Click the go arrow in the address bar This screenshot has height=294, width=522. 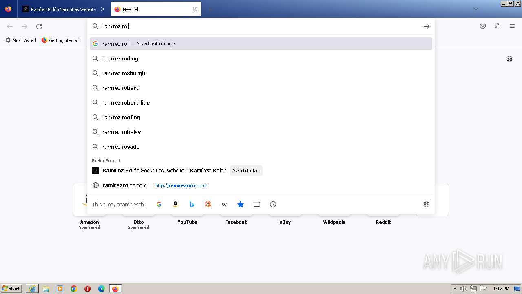click(427, 26)
